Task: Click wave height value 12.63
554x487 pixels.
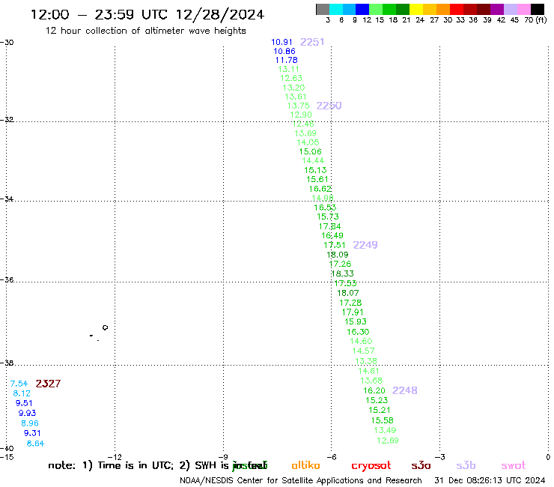Action: tap(291, 78)
